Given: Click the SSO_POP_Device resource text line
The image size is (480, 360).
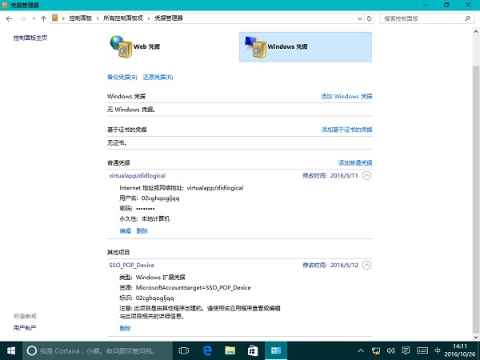Looking at the screenshot, I should coord(185,288).
